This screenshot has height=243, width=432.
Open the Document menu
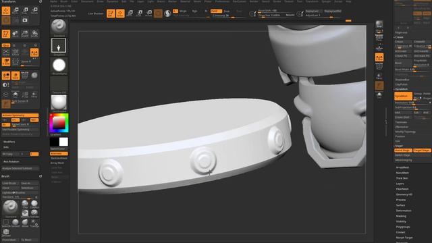pos(87,1)
